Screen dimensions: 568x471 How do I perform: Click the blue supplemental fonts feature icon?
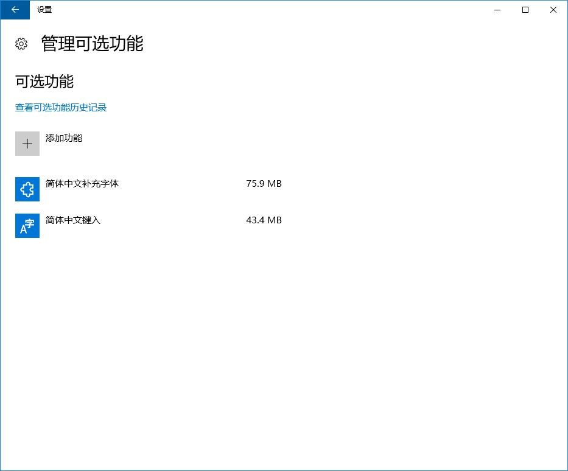pos(27,189)
